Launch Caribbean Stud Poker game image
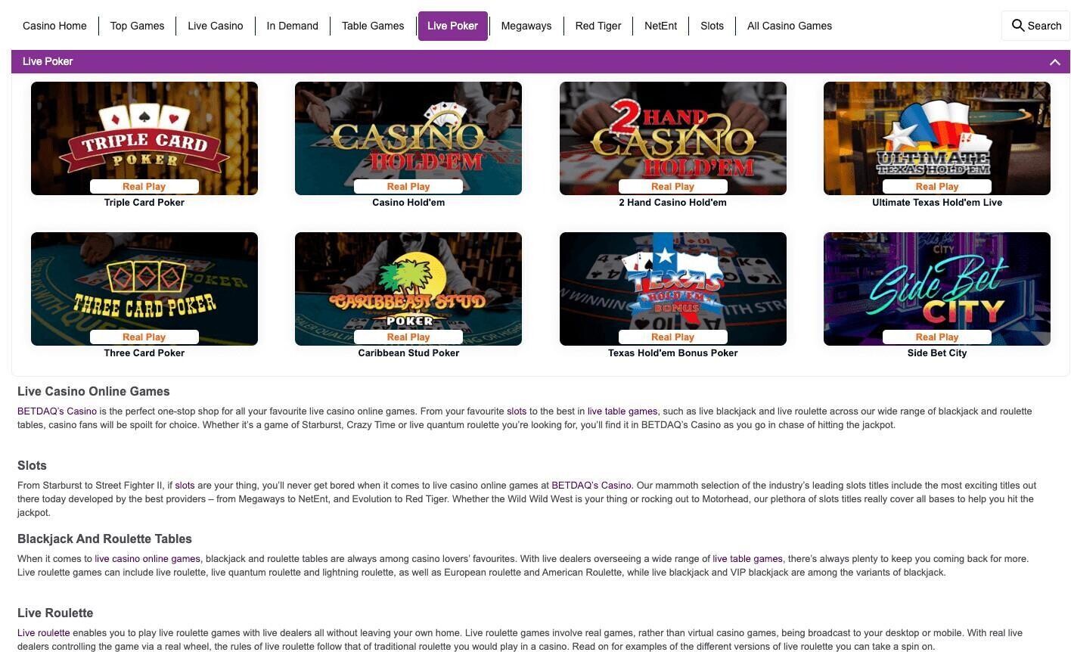Image resolution: width=1071 pixels, height=652 pixels. click(x=408, y=289)
